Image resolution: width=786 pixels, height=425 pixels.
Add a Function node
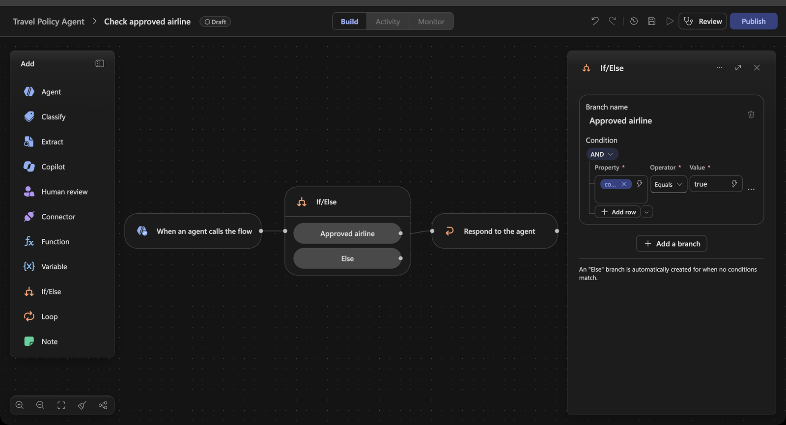point(62,242)
